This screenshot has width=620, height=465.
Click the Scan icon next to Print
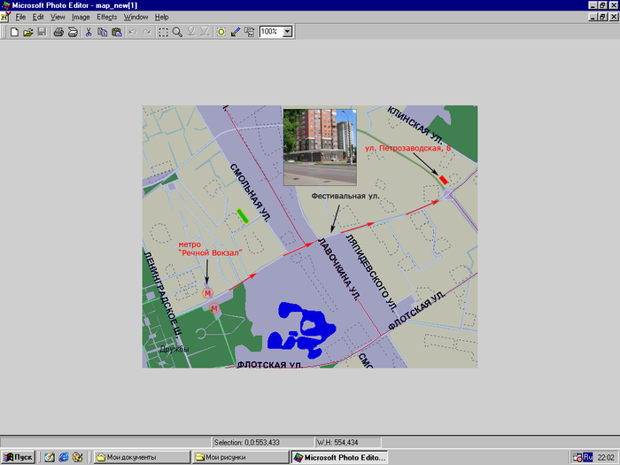click(x=73, y=32)
